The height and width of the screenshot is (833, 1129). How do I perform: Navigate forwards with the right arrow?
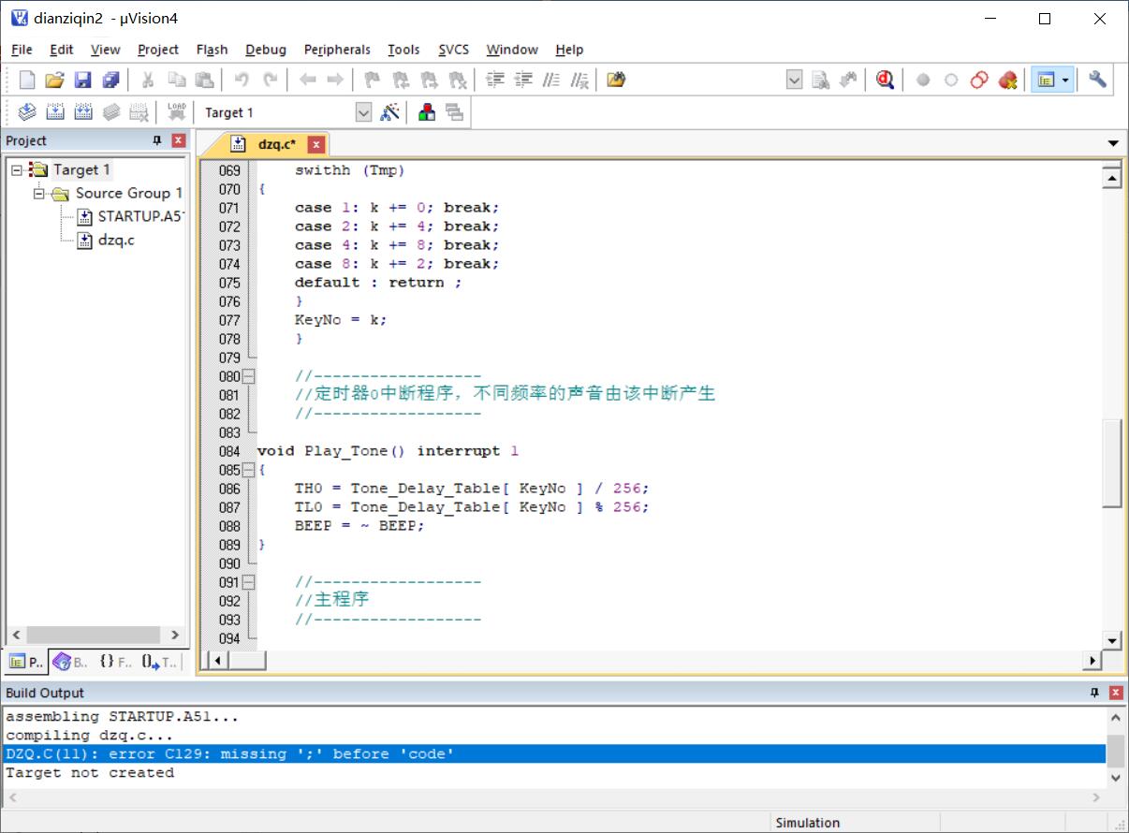tap(334, 80)
